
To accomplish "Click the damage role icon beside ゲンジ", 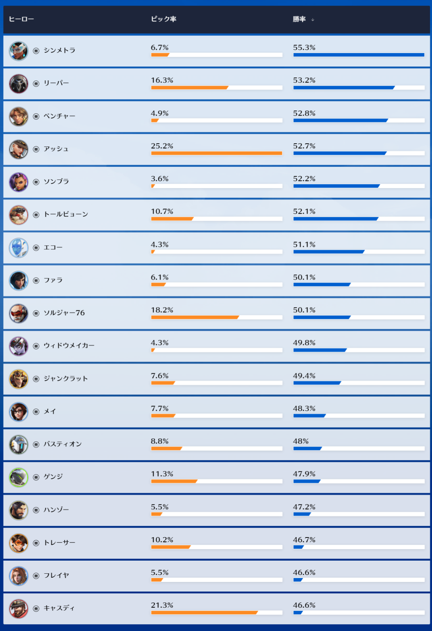I will point(36,477).
